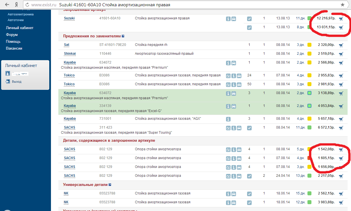Open NK link in the 2 562,15р. row
Screen dimensions: 351x211
(x=66, y=193)
